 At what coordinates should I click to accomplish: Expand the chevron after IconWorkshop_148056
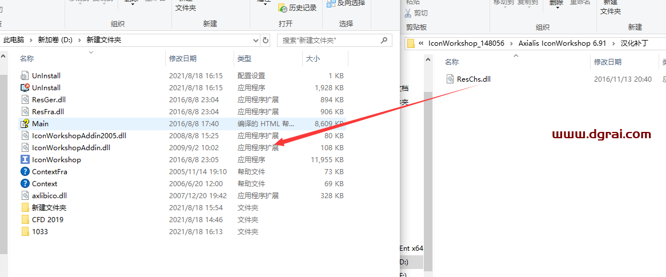(511, 43)
